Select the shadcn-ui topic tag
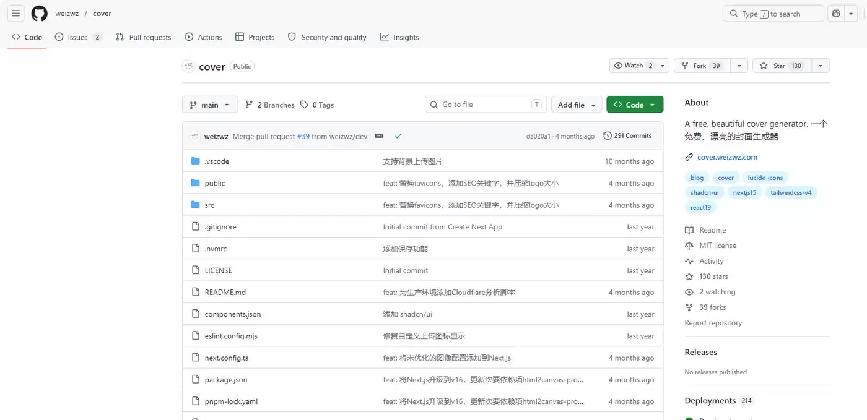 [705, 192]
